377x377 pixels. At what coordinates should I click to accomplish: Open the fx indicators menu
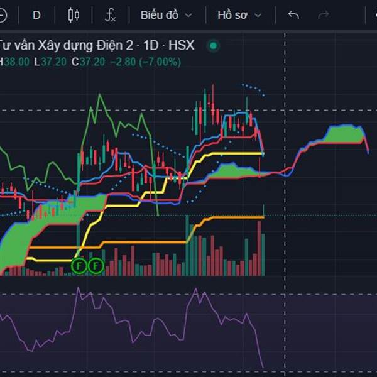(x=111, y=15)
